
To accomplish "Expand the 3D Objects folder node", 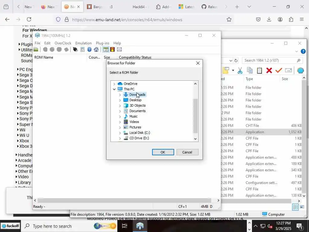I will tap(120, 105).
